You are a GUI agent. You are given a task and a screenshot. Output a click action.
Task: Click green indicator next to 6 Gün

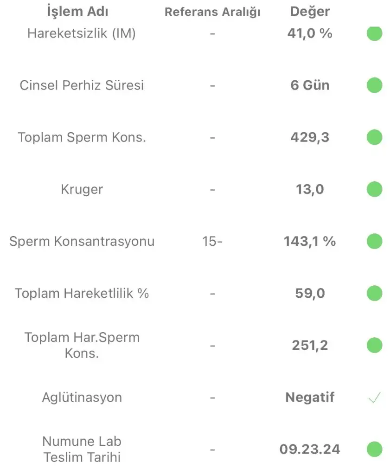pyautogui.click(x=374, y=85)
